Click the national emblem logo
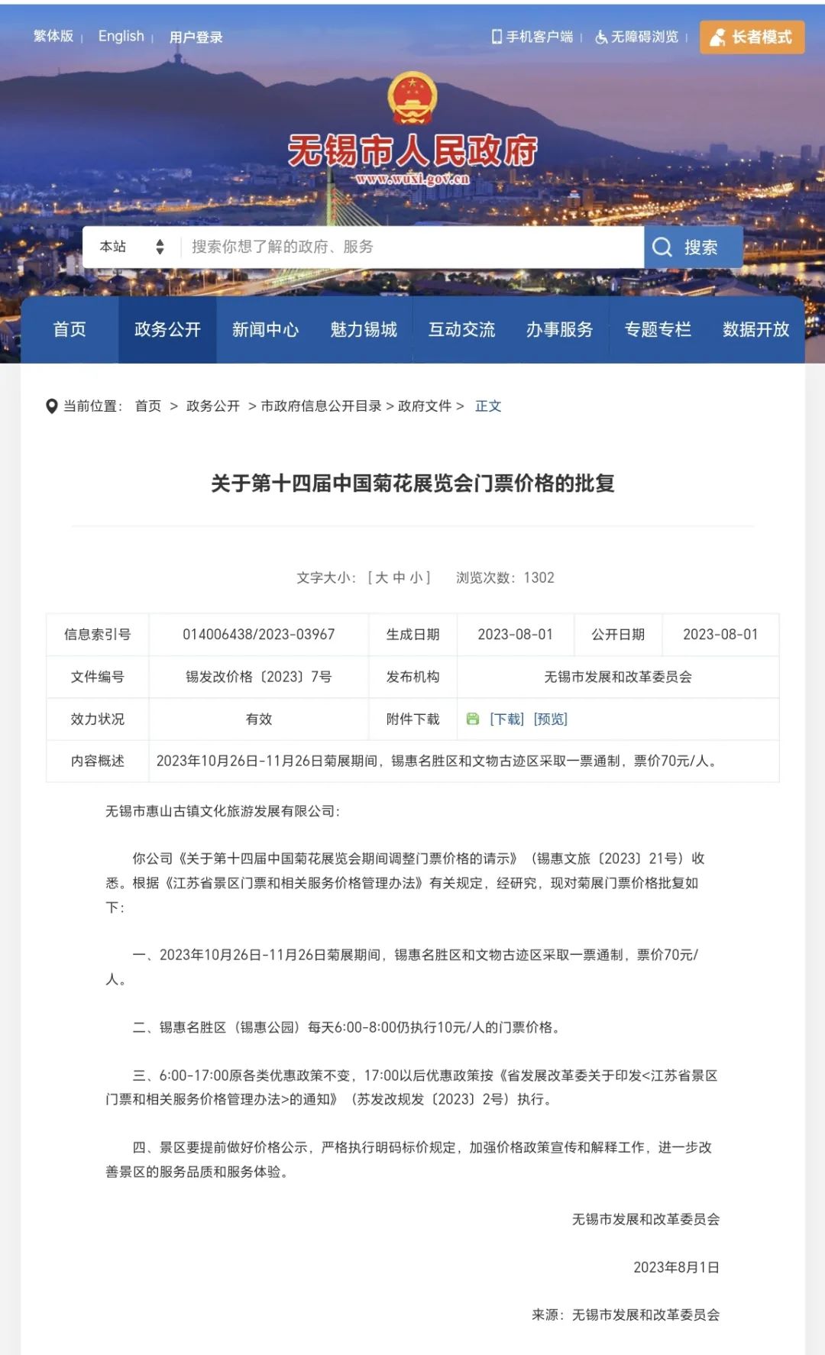Image resolution: width=825 pixels, height=1355 pixels. (412, 98)
